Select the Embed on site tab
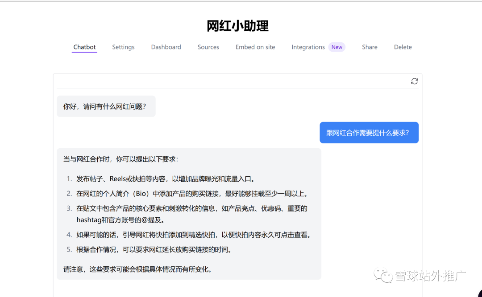The width and height of the screenshot is (482, 297). coord(255,47)
